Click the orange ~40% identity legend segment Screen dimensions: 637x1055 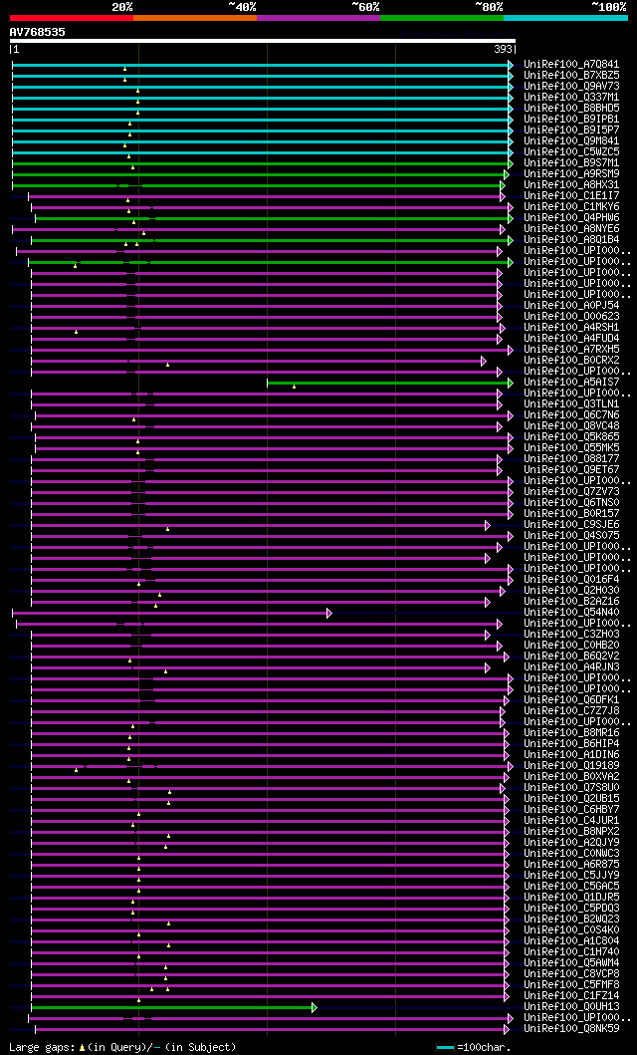195,18
